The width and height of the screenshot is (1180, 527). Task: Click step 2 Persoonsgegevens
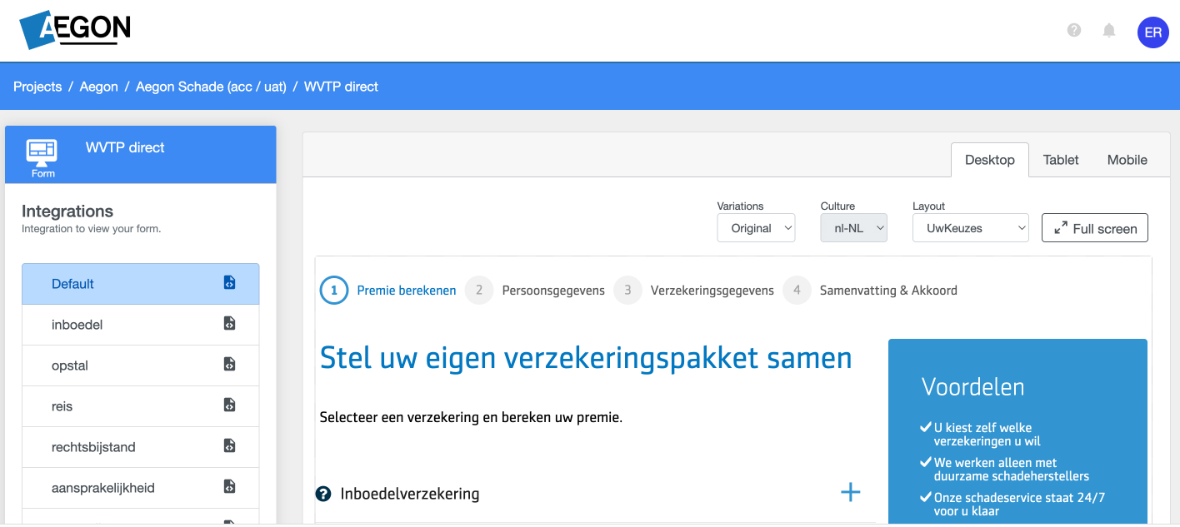(x=535, y=291)
